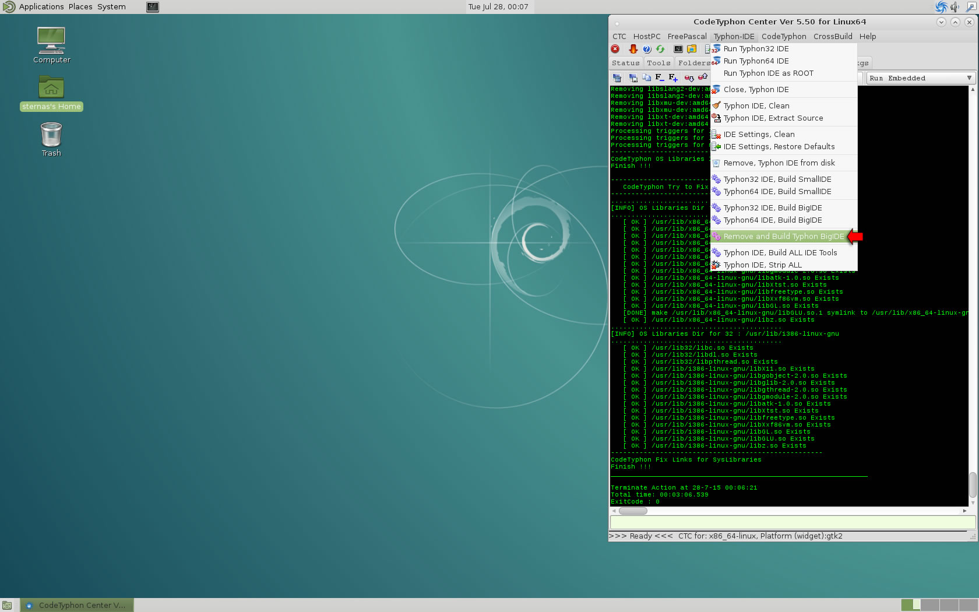
Task: Click the log vertical scrollbar thumb
Action: pyautogui.click(x=973, y=485)
